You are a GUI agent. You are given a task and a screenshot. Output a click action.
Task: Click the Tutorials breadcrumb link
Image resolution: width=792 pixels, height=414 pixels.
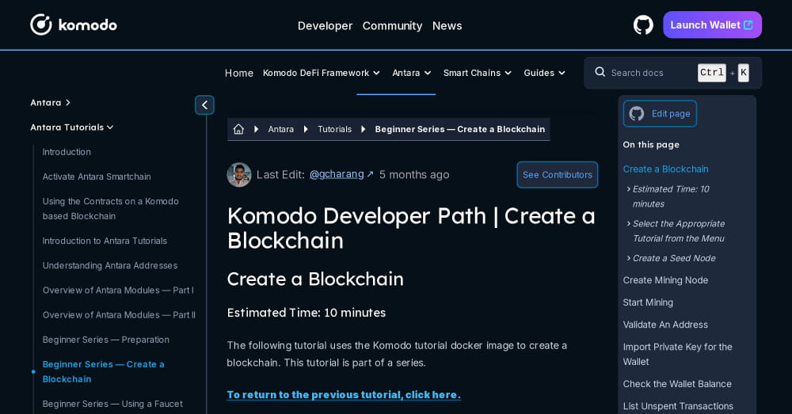(334, 129)
